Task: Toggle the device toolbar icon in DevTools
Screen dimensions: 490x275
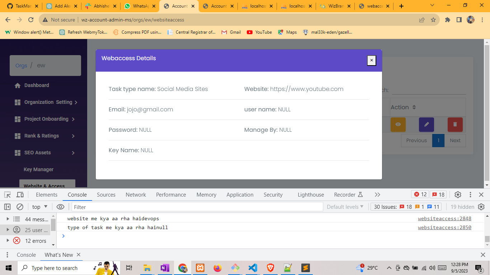Action: coord(20,195)
